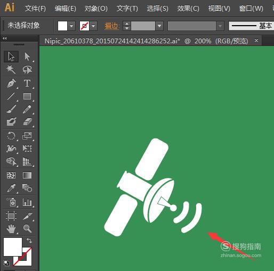274x271 pixels.
Task: Activate the Direct Selection tool
Action: (27, 57)
